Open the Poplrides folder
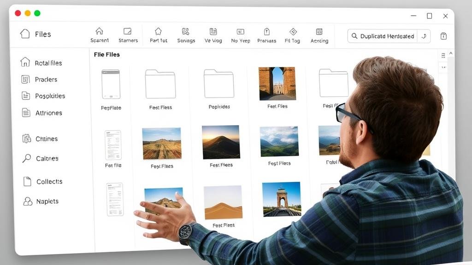Image resolution: width=472 pixels, height=265 pixels. coord(218,84)
